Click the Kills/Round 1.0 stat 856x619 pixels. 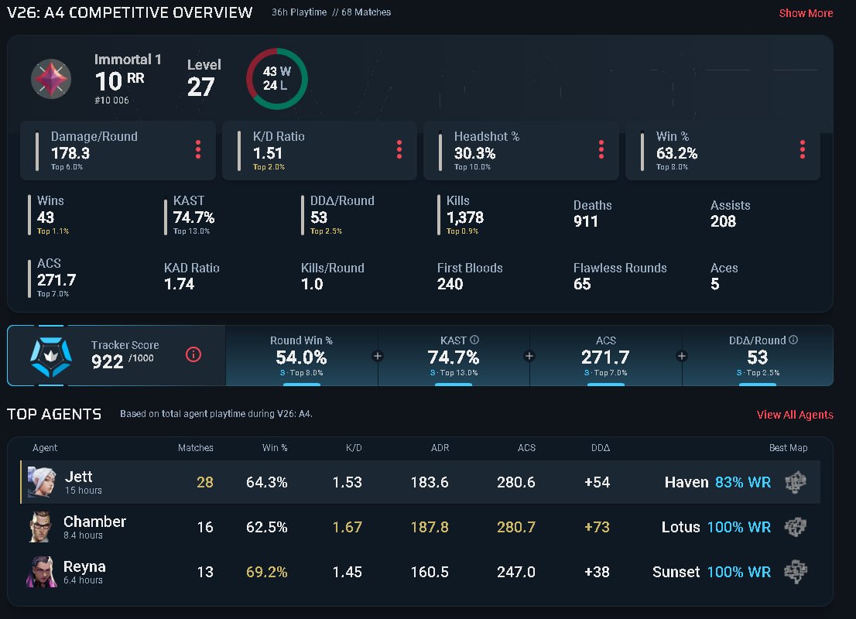coord(333,276)
